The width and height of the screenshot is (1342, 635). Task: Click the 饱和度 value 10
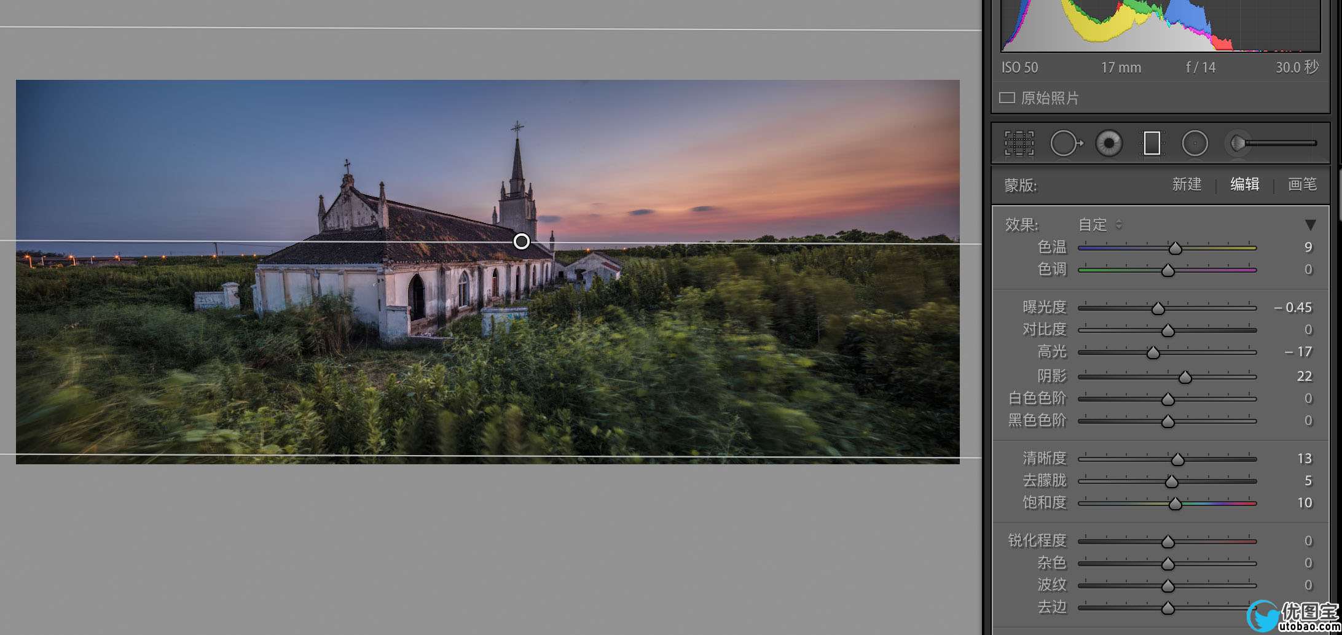(x=1305, y=502)
